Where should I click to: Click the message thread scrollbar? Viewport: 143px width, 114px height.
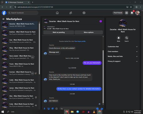tap(103, 77)
